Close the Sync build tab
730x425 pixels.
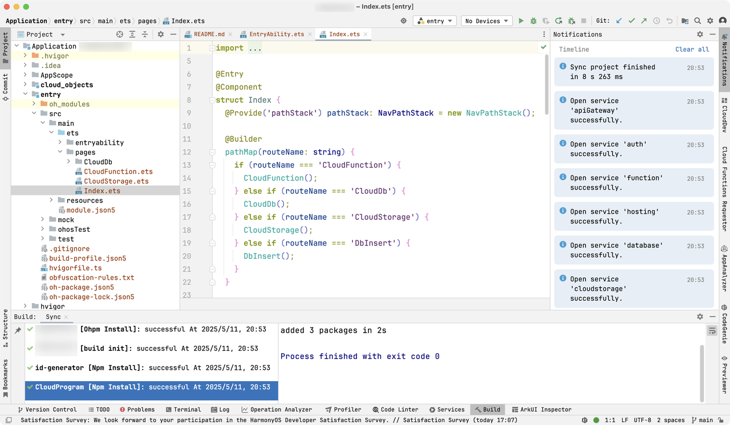[66, 317]
